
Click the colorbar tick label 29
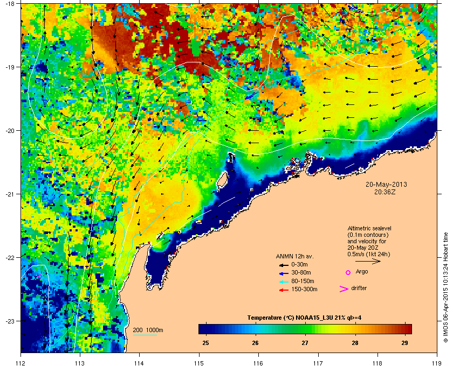coord(405,343)
